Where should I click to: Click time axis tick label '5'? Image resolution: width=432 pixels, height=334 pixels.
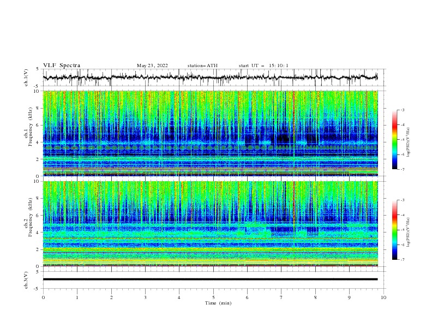pos(213,297)
